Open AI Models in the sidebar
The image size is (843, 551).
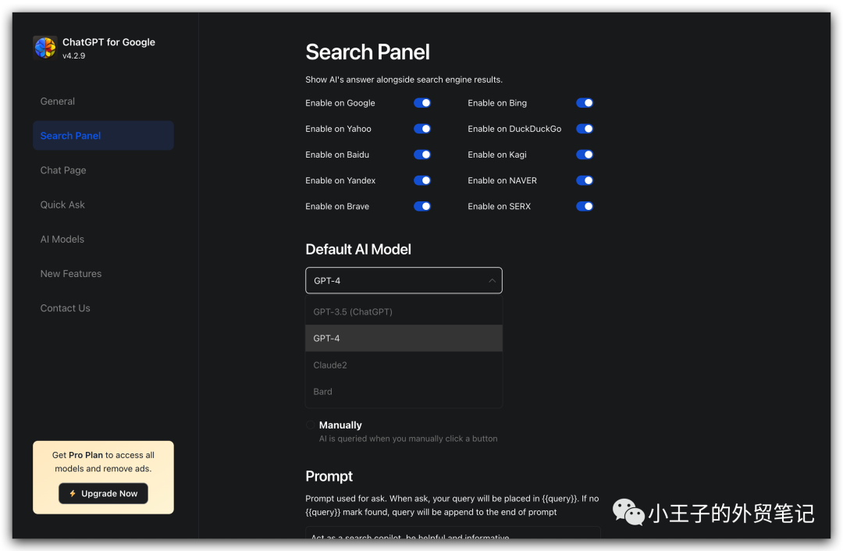point(103,240)
